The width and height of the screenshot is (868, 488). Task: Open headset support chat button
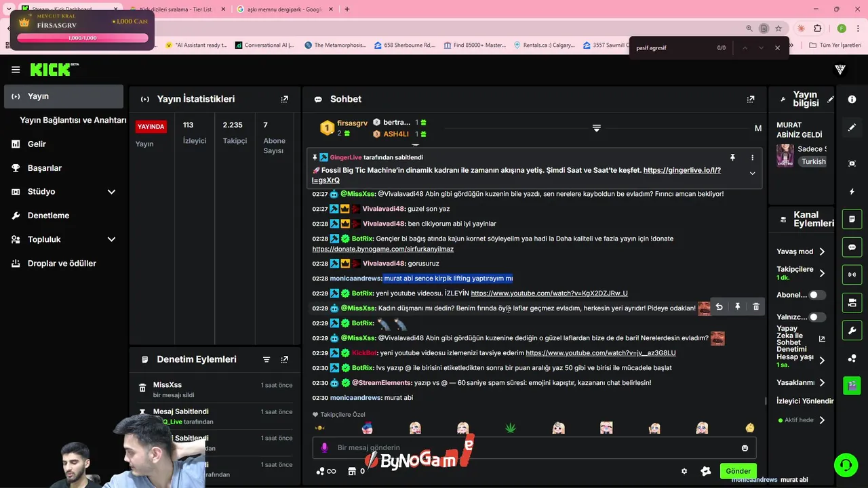tap(846, 465)
